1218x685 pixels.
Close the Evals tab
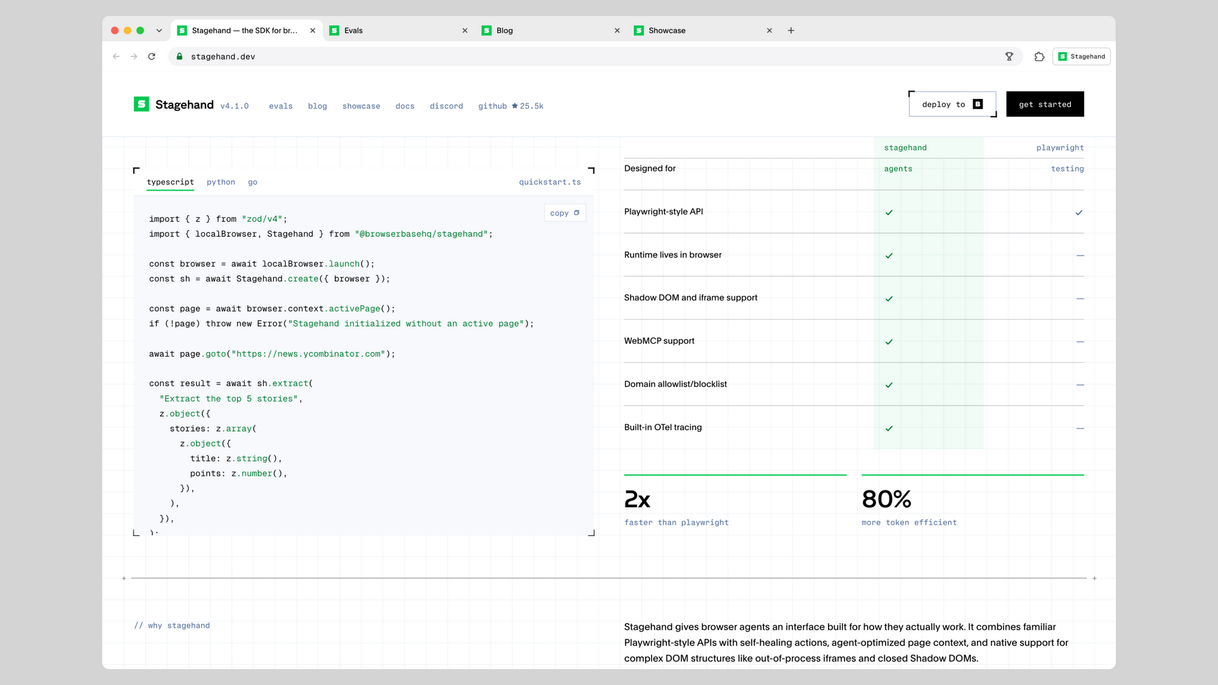tap(465, 30)
